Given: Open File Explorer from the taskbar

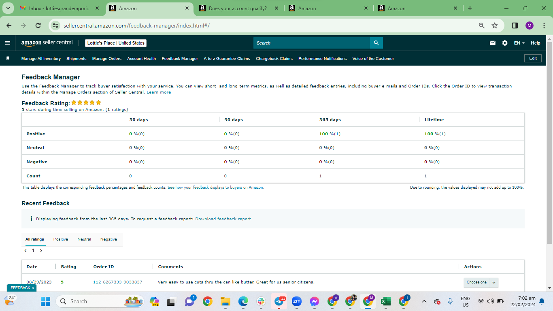Looking at the screenshot, I should tap(225, 301).
